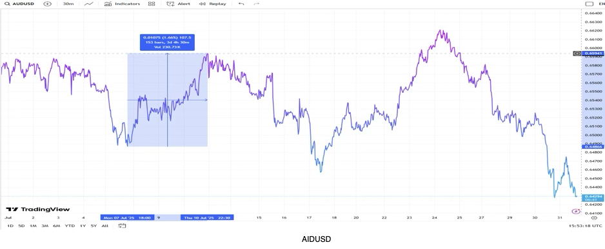Click the 24 date label on time axis

click(435, 218)
